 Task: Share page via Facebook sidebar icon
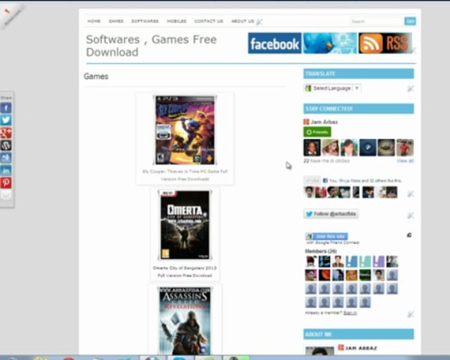pyautogui.click(x=5, y=108)
